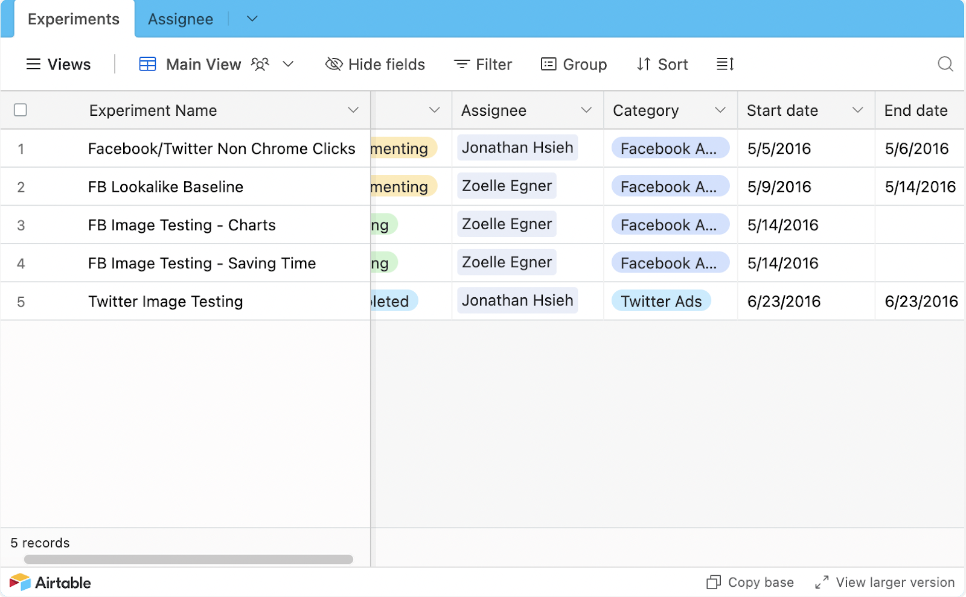Click the Main View grid icon
The height and width of the screenshot is (597, 966).
pos(147,64)
